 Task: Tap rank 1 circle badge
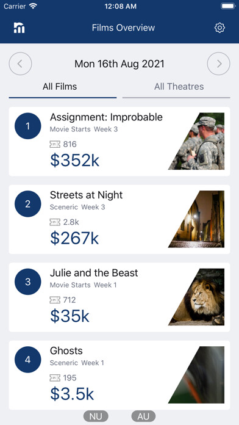tap(28, 126)
